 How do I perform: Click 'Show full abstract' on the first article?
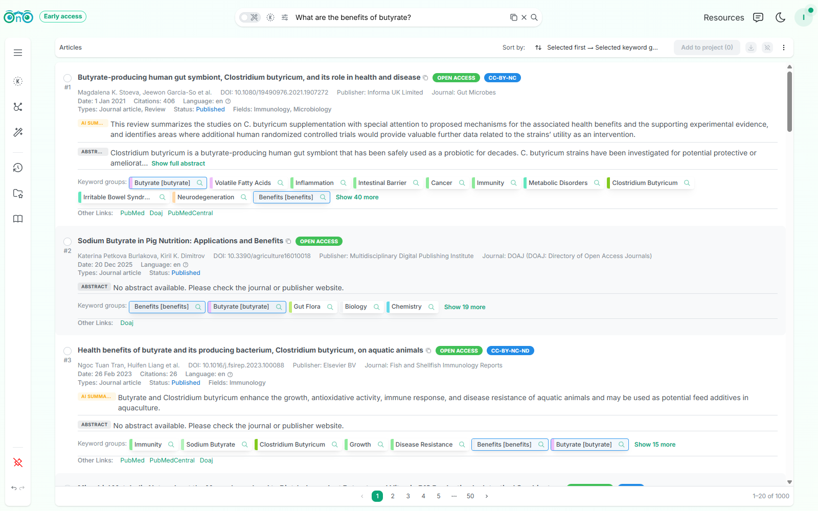[178, 163]
